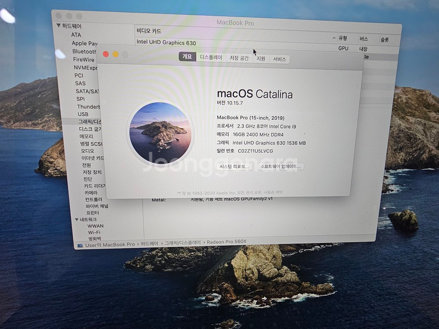
Task: Select Apple Pay in the sidebar
Action: pos(85,43)
